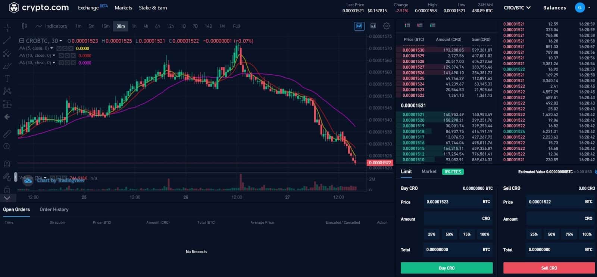
Task: Select the ruler measure tool
Action: (x=7, y=133)
